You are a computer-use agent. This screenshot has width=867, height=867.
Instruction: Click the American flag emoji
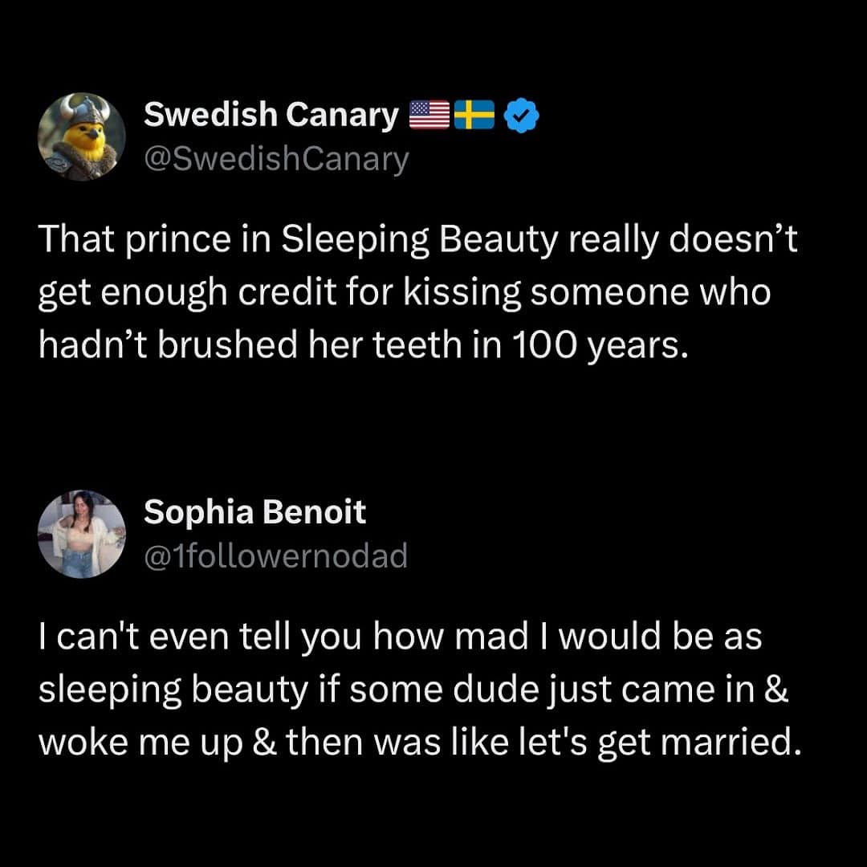click(429, 116)
